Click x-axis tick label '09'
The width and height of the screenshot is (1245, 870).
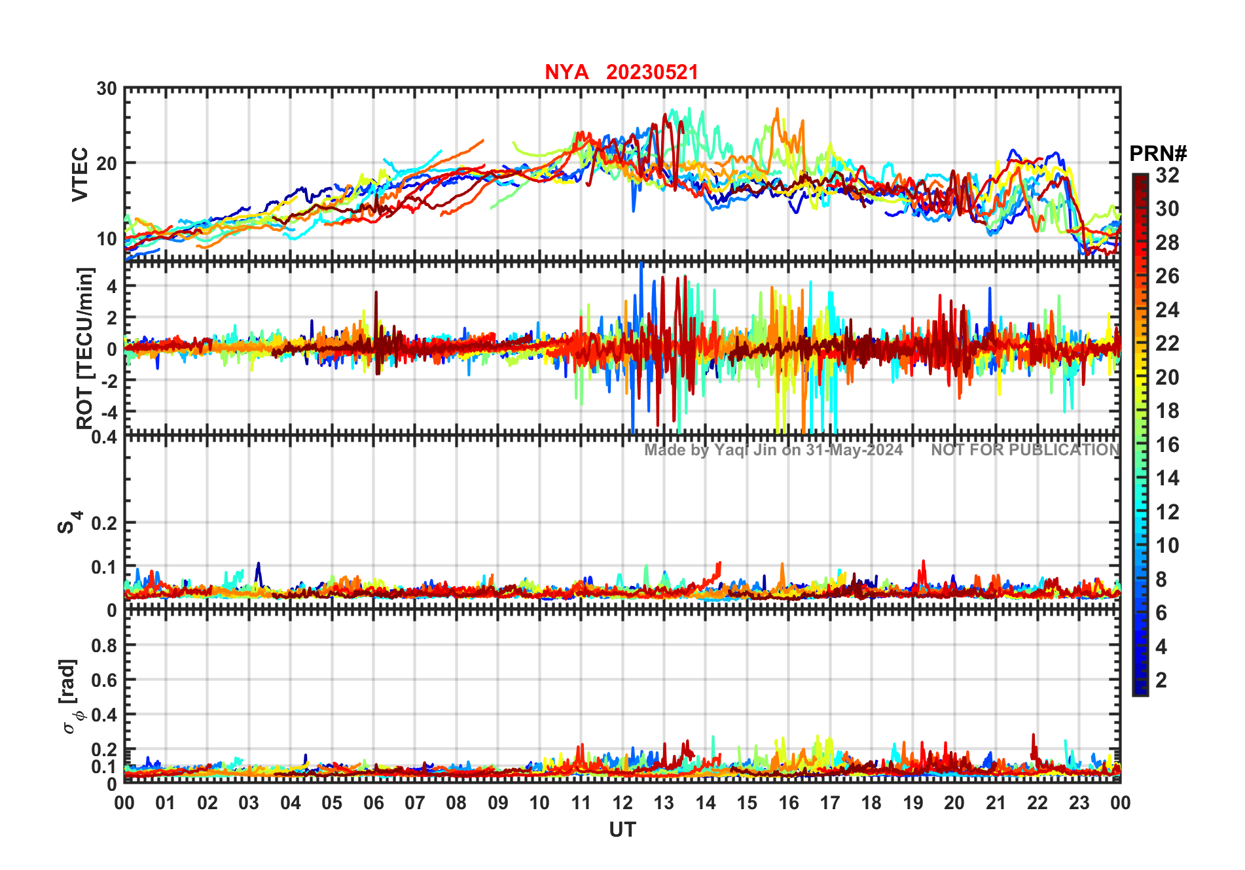(x=498, y=803)
